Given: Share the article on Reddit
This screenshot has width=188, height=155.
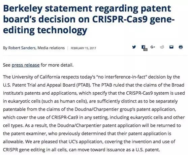Looking at the screenshot, I should click(162, 47).
